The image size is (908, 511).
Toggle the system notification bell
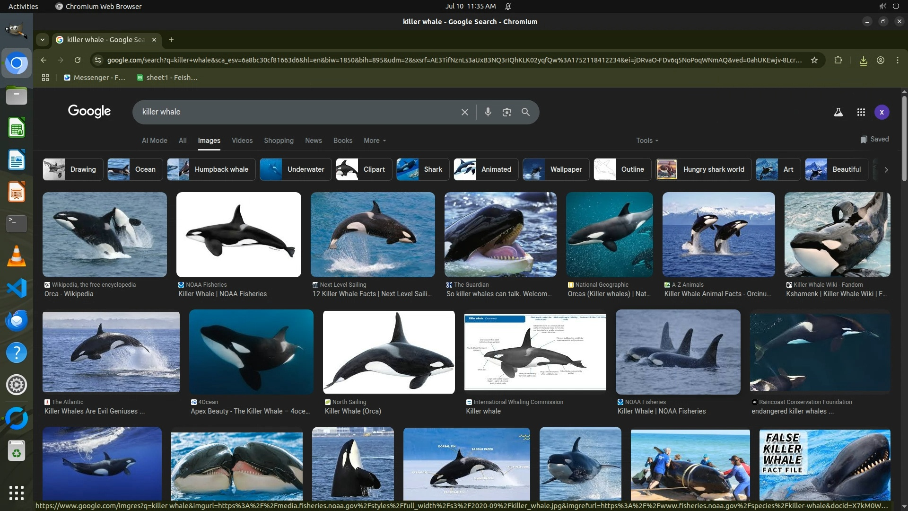click(x=508, y=6)
